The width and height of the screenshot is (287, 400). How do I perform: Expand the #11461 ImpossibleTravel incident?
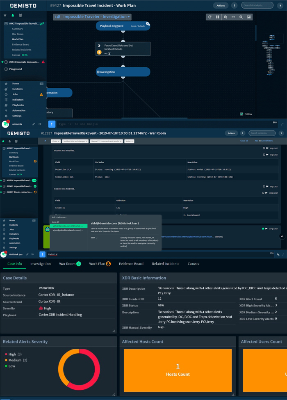[4, 186]
